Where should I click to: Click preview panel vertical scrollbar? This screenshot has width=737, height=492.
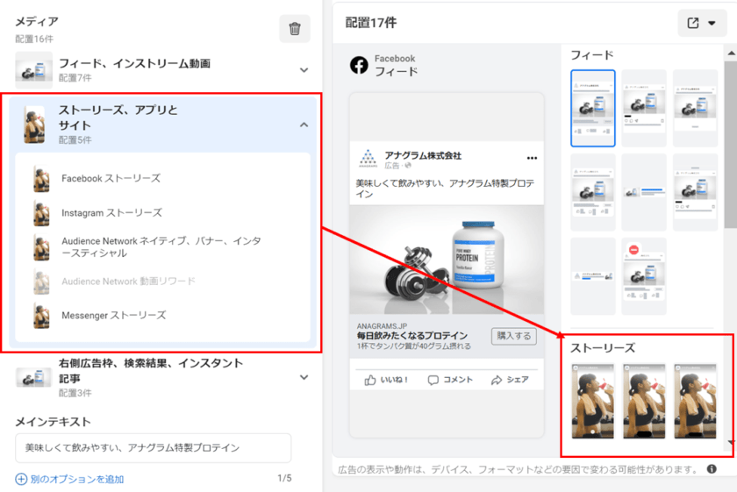coord(730,146)
